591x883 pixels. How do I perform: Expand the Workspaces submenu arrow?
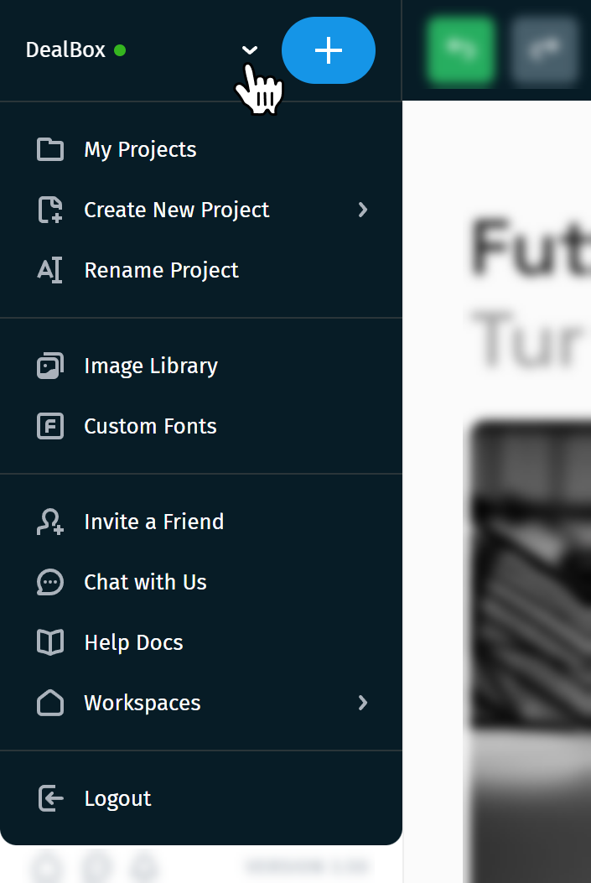pyautogui.click(x=363, y=703)
